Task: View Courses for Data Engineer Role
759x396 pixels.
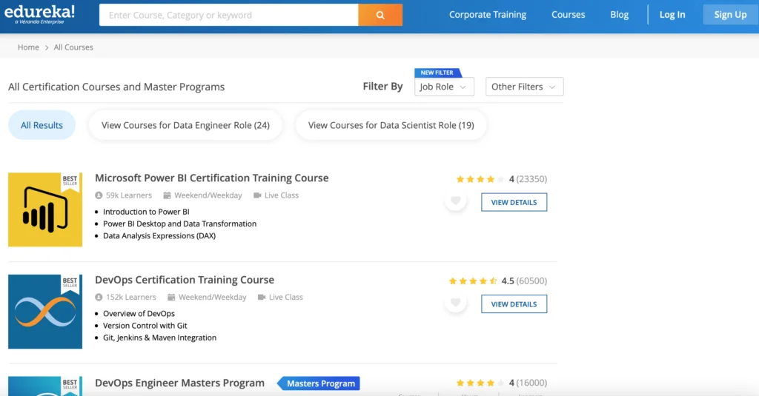Action: [x=185, y=125]
